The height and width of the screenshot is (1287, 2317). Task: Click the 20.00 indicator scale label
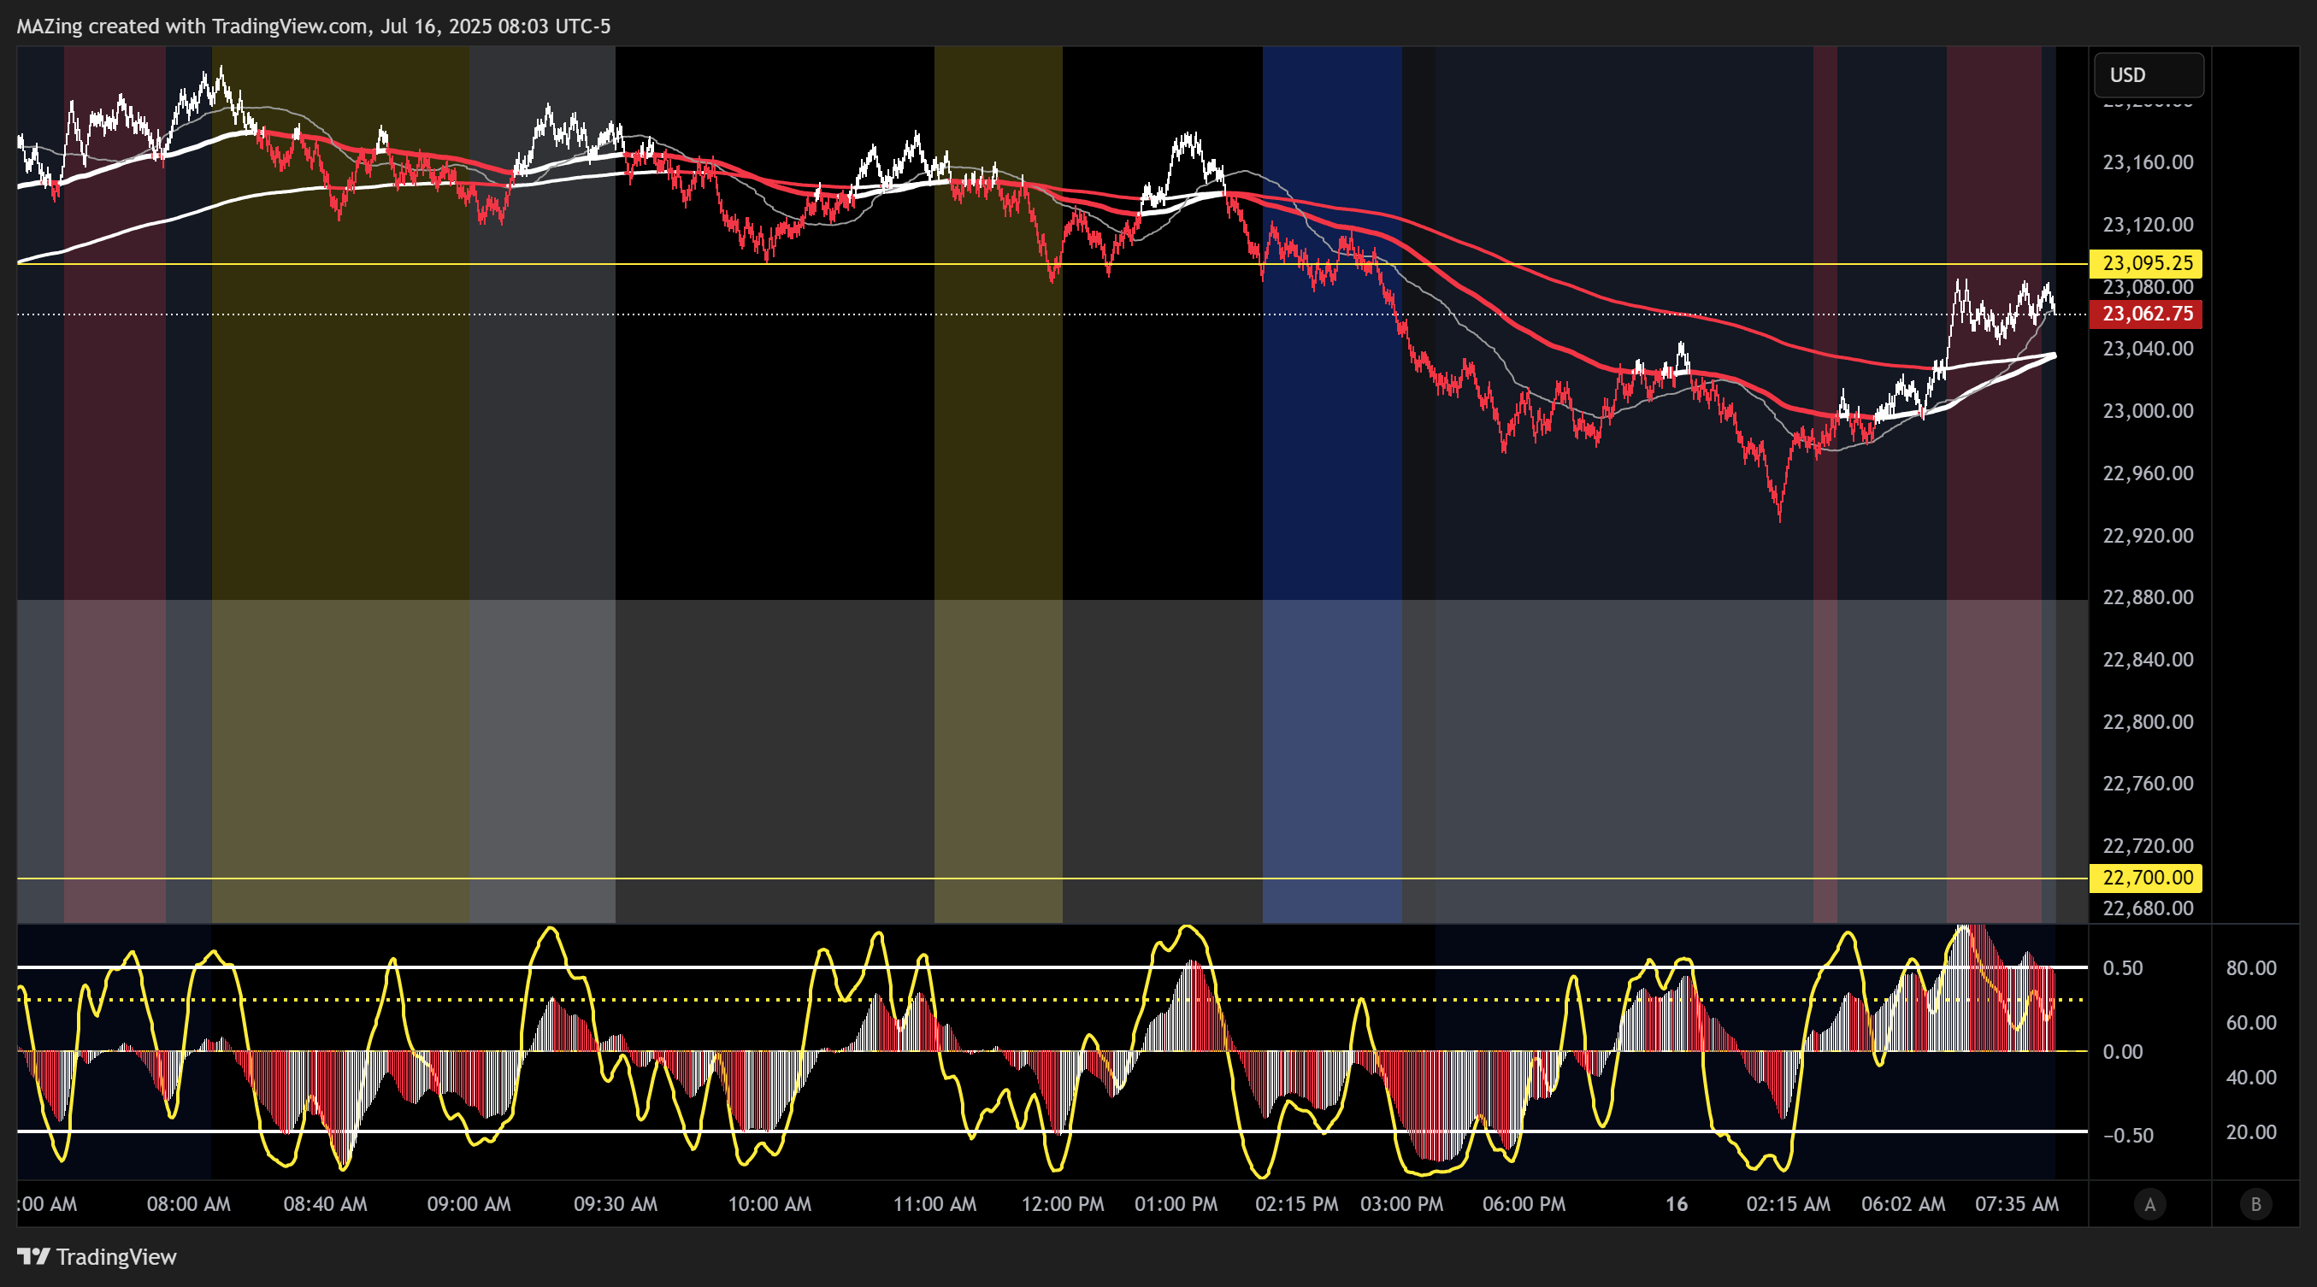[x=2251, y=1133]
